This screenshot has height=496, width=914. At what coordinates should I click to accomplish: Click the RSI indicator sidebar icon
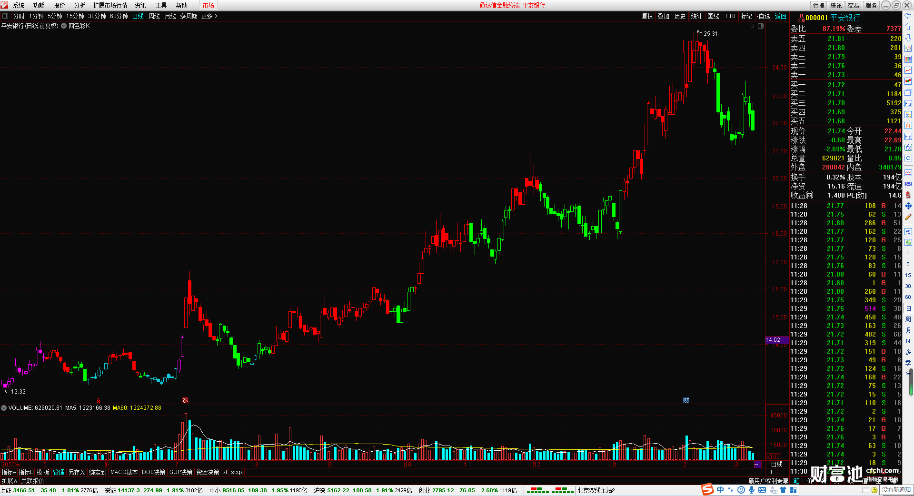[908, 184]
